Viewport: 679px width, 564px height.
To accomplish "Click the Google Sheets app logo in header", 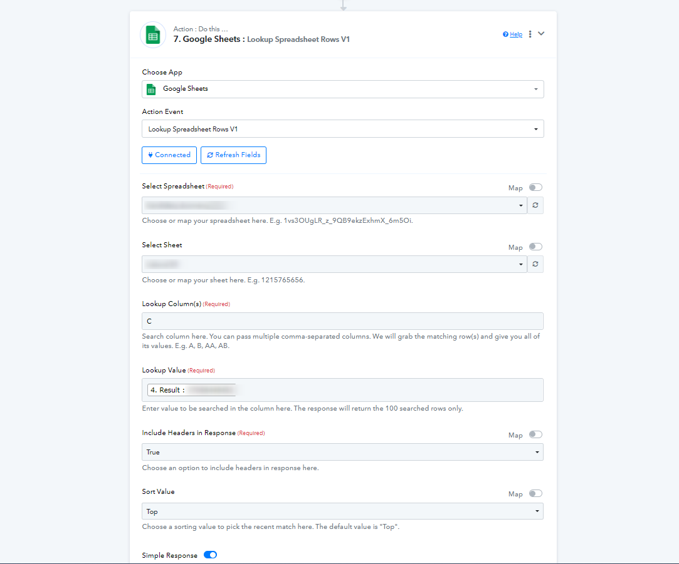I will click(153, 34).
